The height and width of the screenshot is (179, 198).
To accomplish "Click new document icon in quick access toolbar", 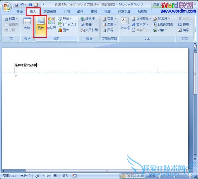I will coord(36,5).
